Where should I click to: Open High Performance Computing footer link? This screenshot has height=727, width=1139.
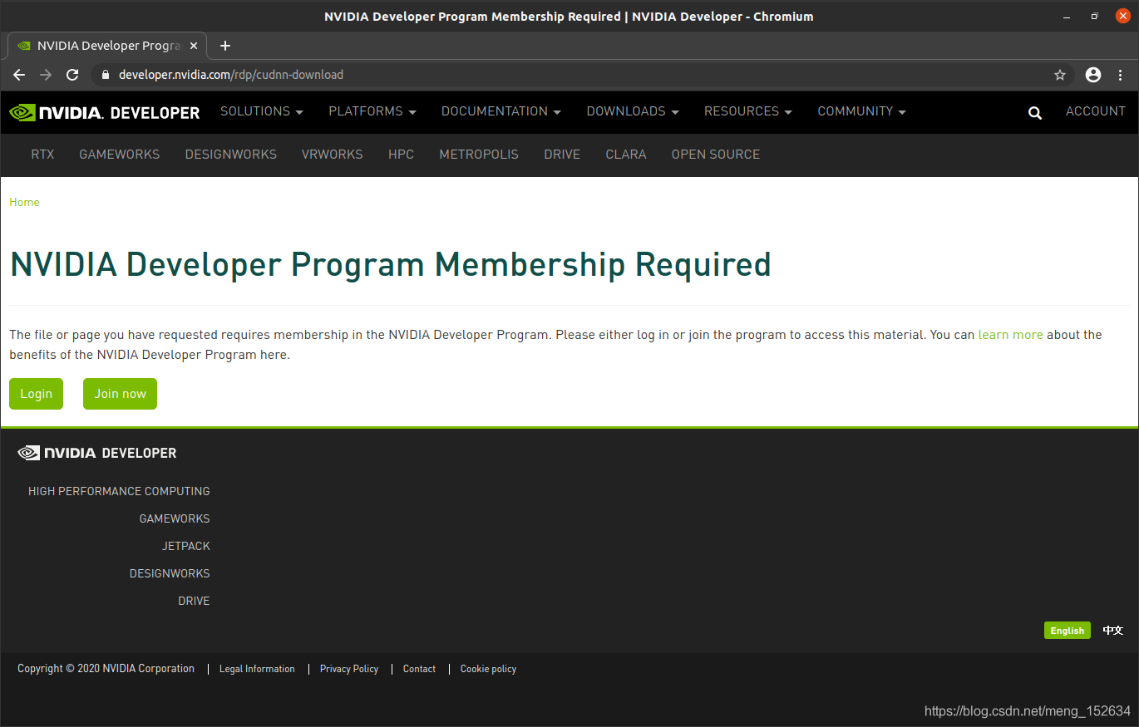tap(119, 491)
